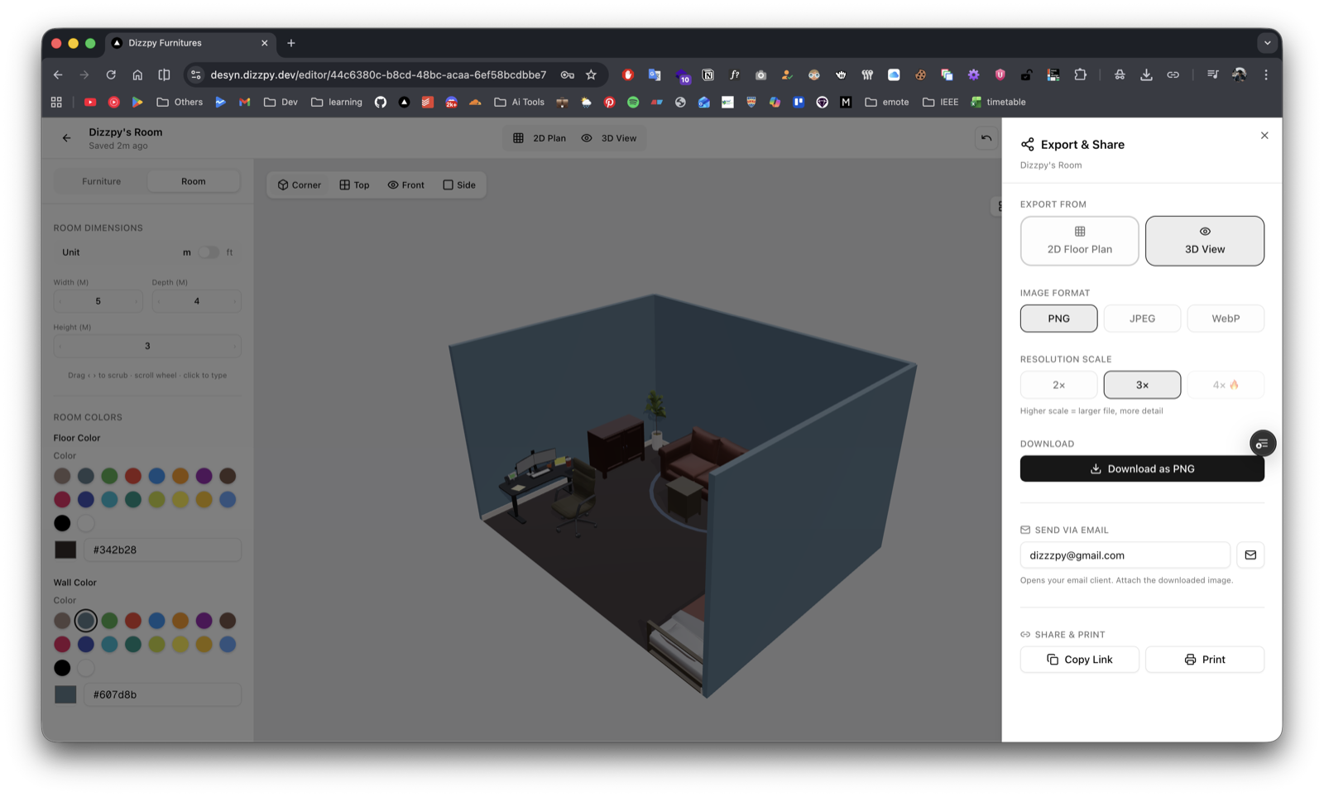
Task: Select the Corner camera view
Action: 300,185
